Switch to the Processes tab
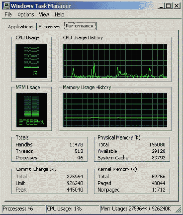 pos(49,26)
